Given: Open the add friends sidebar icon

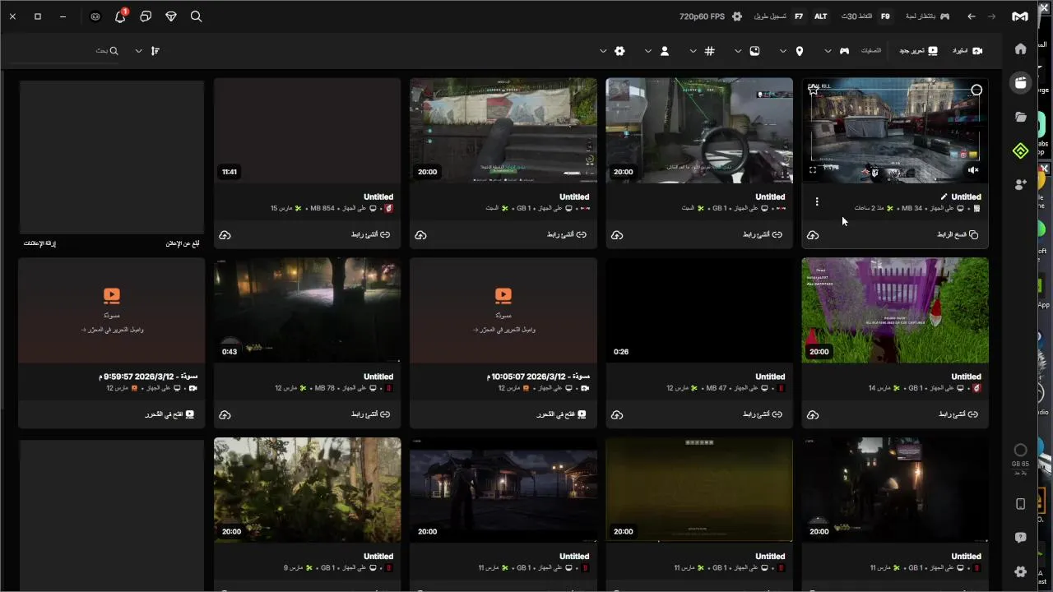Looking at the screenshot, I should point(1020,185).
